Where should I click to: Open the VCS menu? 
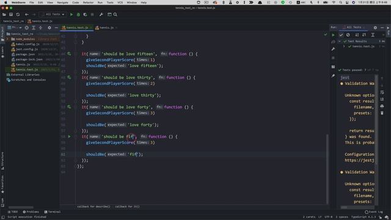click(120, 2)
